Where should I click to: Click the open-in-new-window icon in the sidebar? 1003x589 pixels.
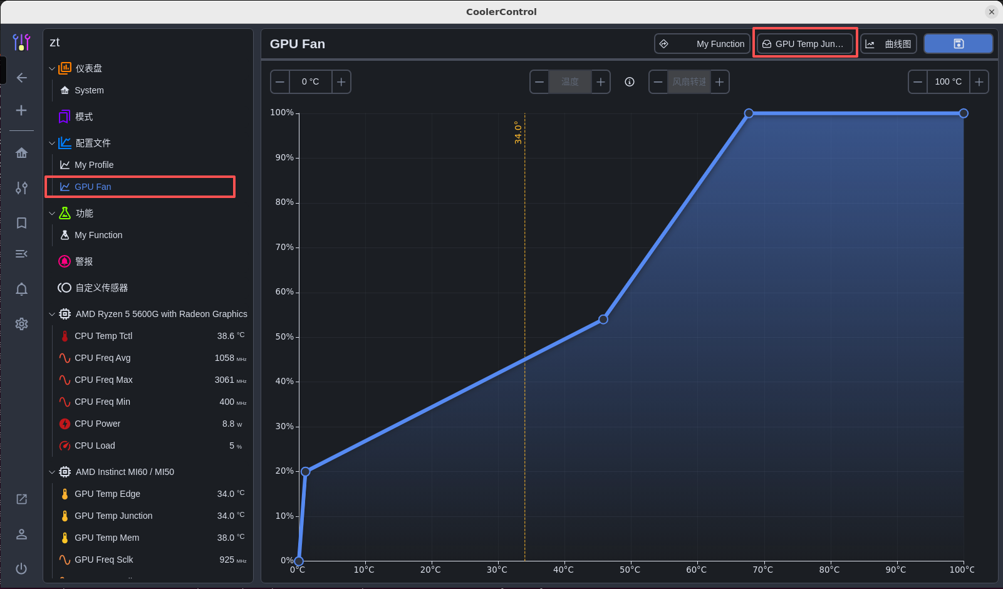click(x=21, y=499)
